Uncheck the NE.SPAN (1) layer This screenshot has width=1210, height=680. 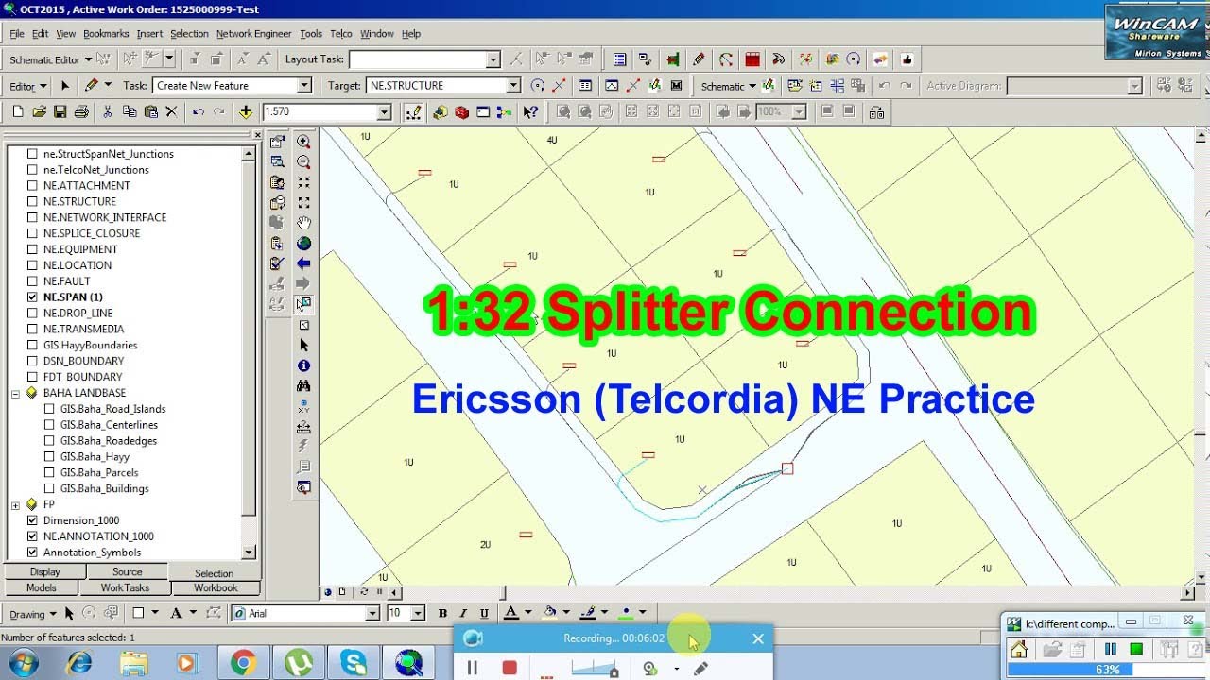click(x=33, y=297)
